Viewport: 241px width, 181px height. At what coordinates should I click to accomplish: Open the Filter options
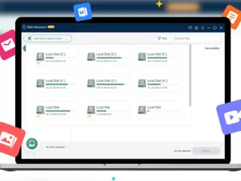163,38
